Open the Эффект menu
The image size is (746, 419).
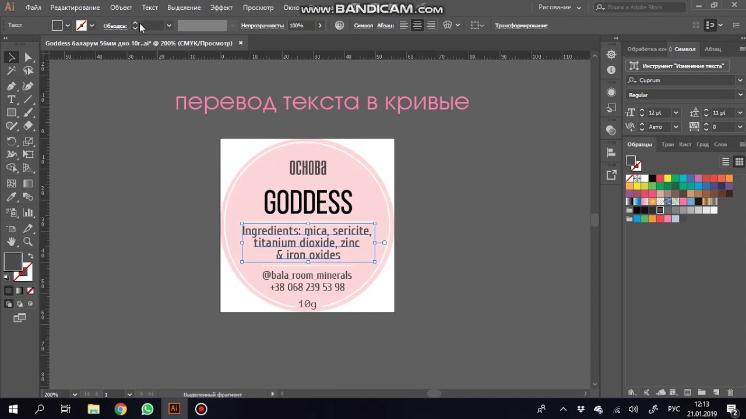tap(221, 8)
